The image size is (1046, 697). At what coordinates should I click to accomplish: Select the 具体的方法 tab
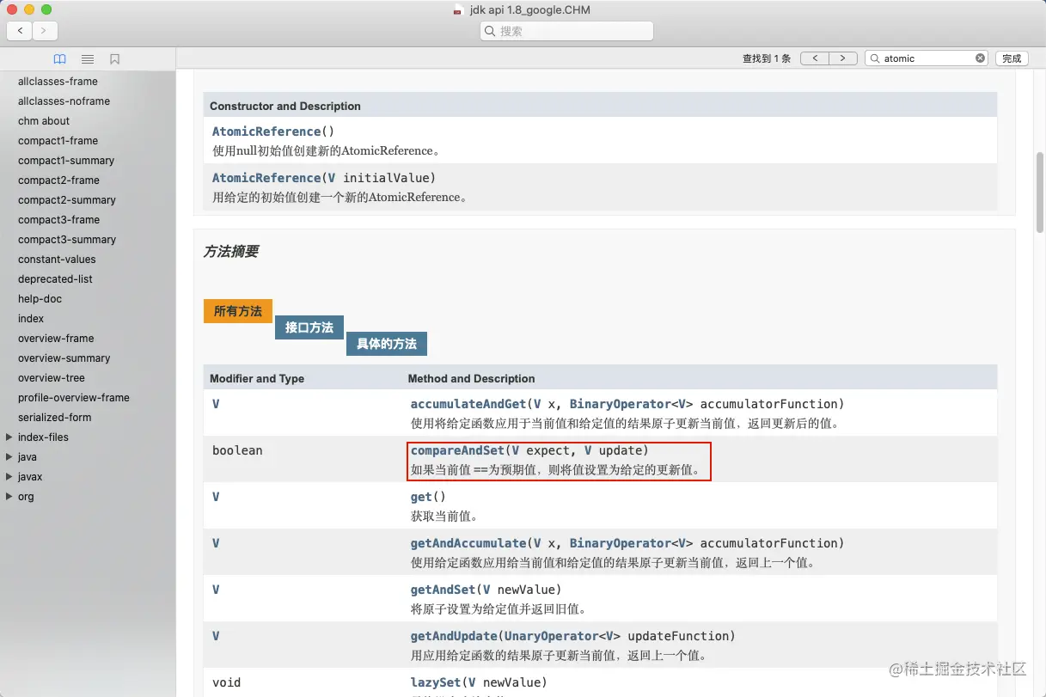click(x=387, y=344)
